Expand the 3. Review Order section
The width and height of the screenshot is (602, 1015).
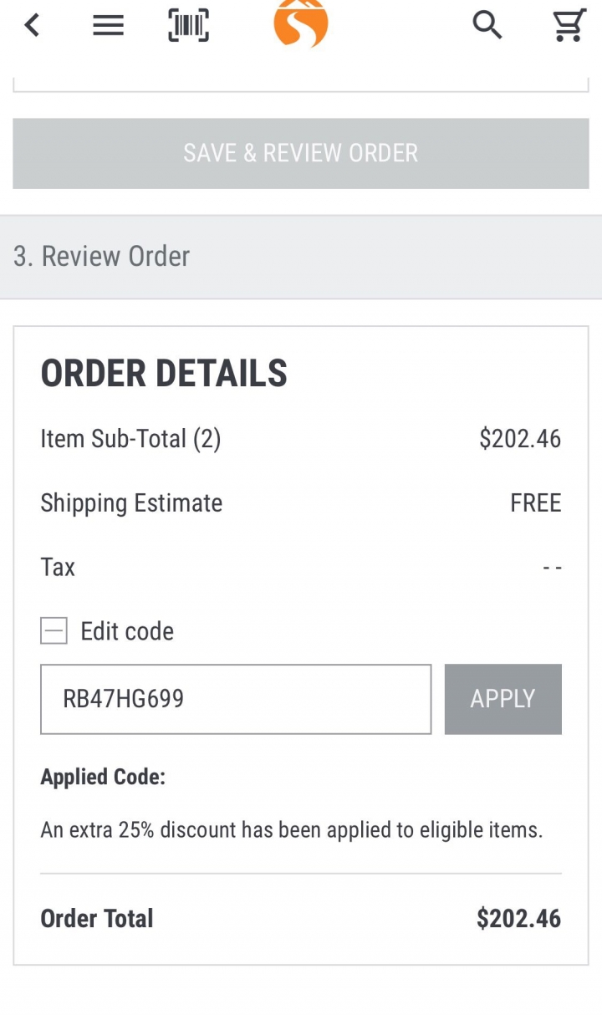tap(301, 257)
